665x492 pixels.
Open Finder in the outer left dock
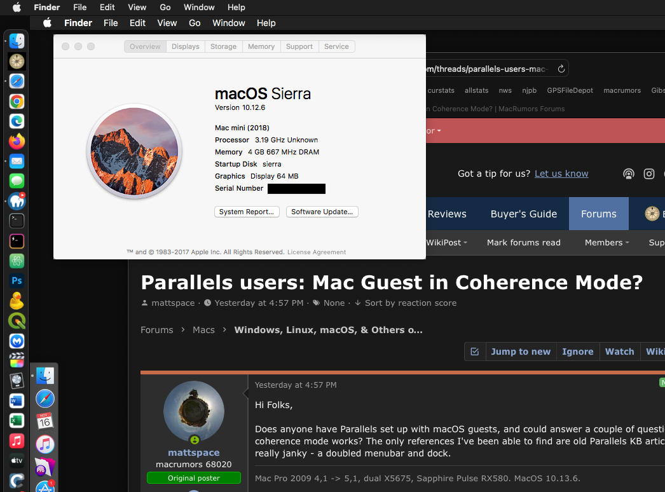tap(17, 41)
